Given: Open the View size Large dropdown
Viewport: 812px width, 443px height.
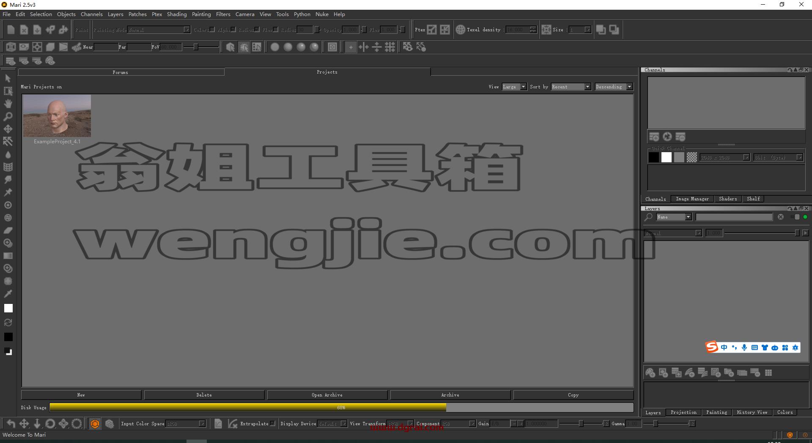Looking at the screenshot, I should pyautogui.click(x=514, y=87).
